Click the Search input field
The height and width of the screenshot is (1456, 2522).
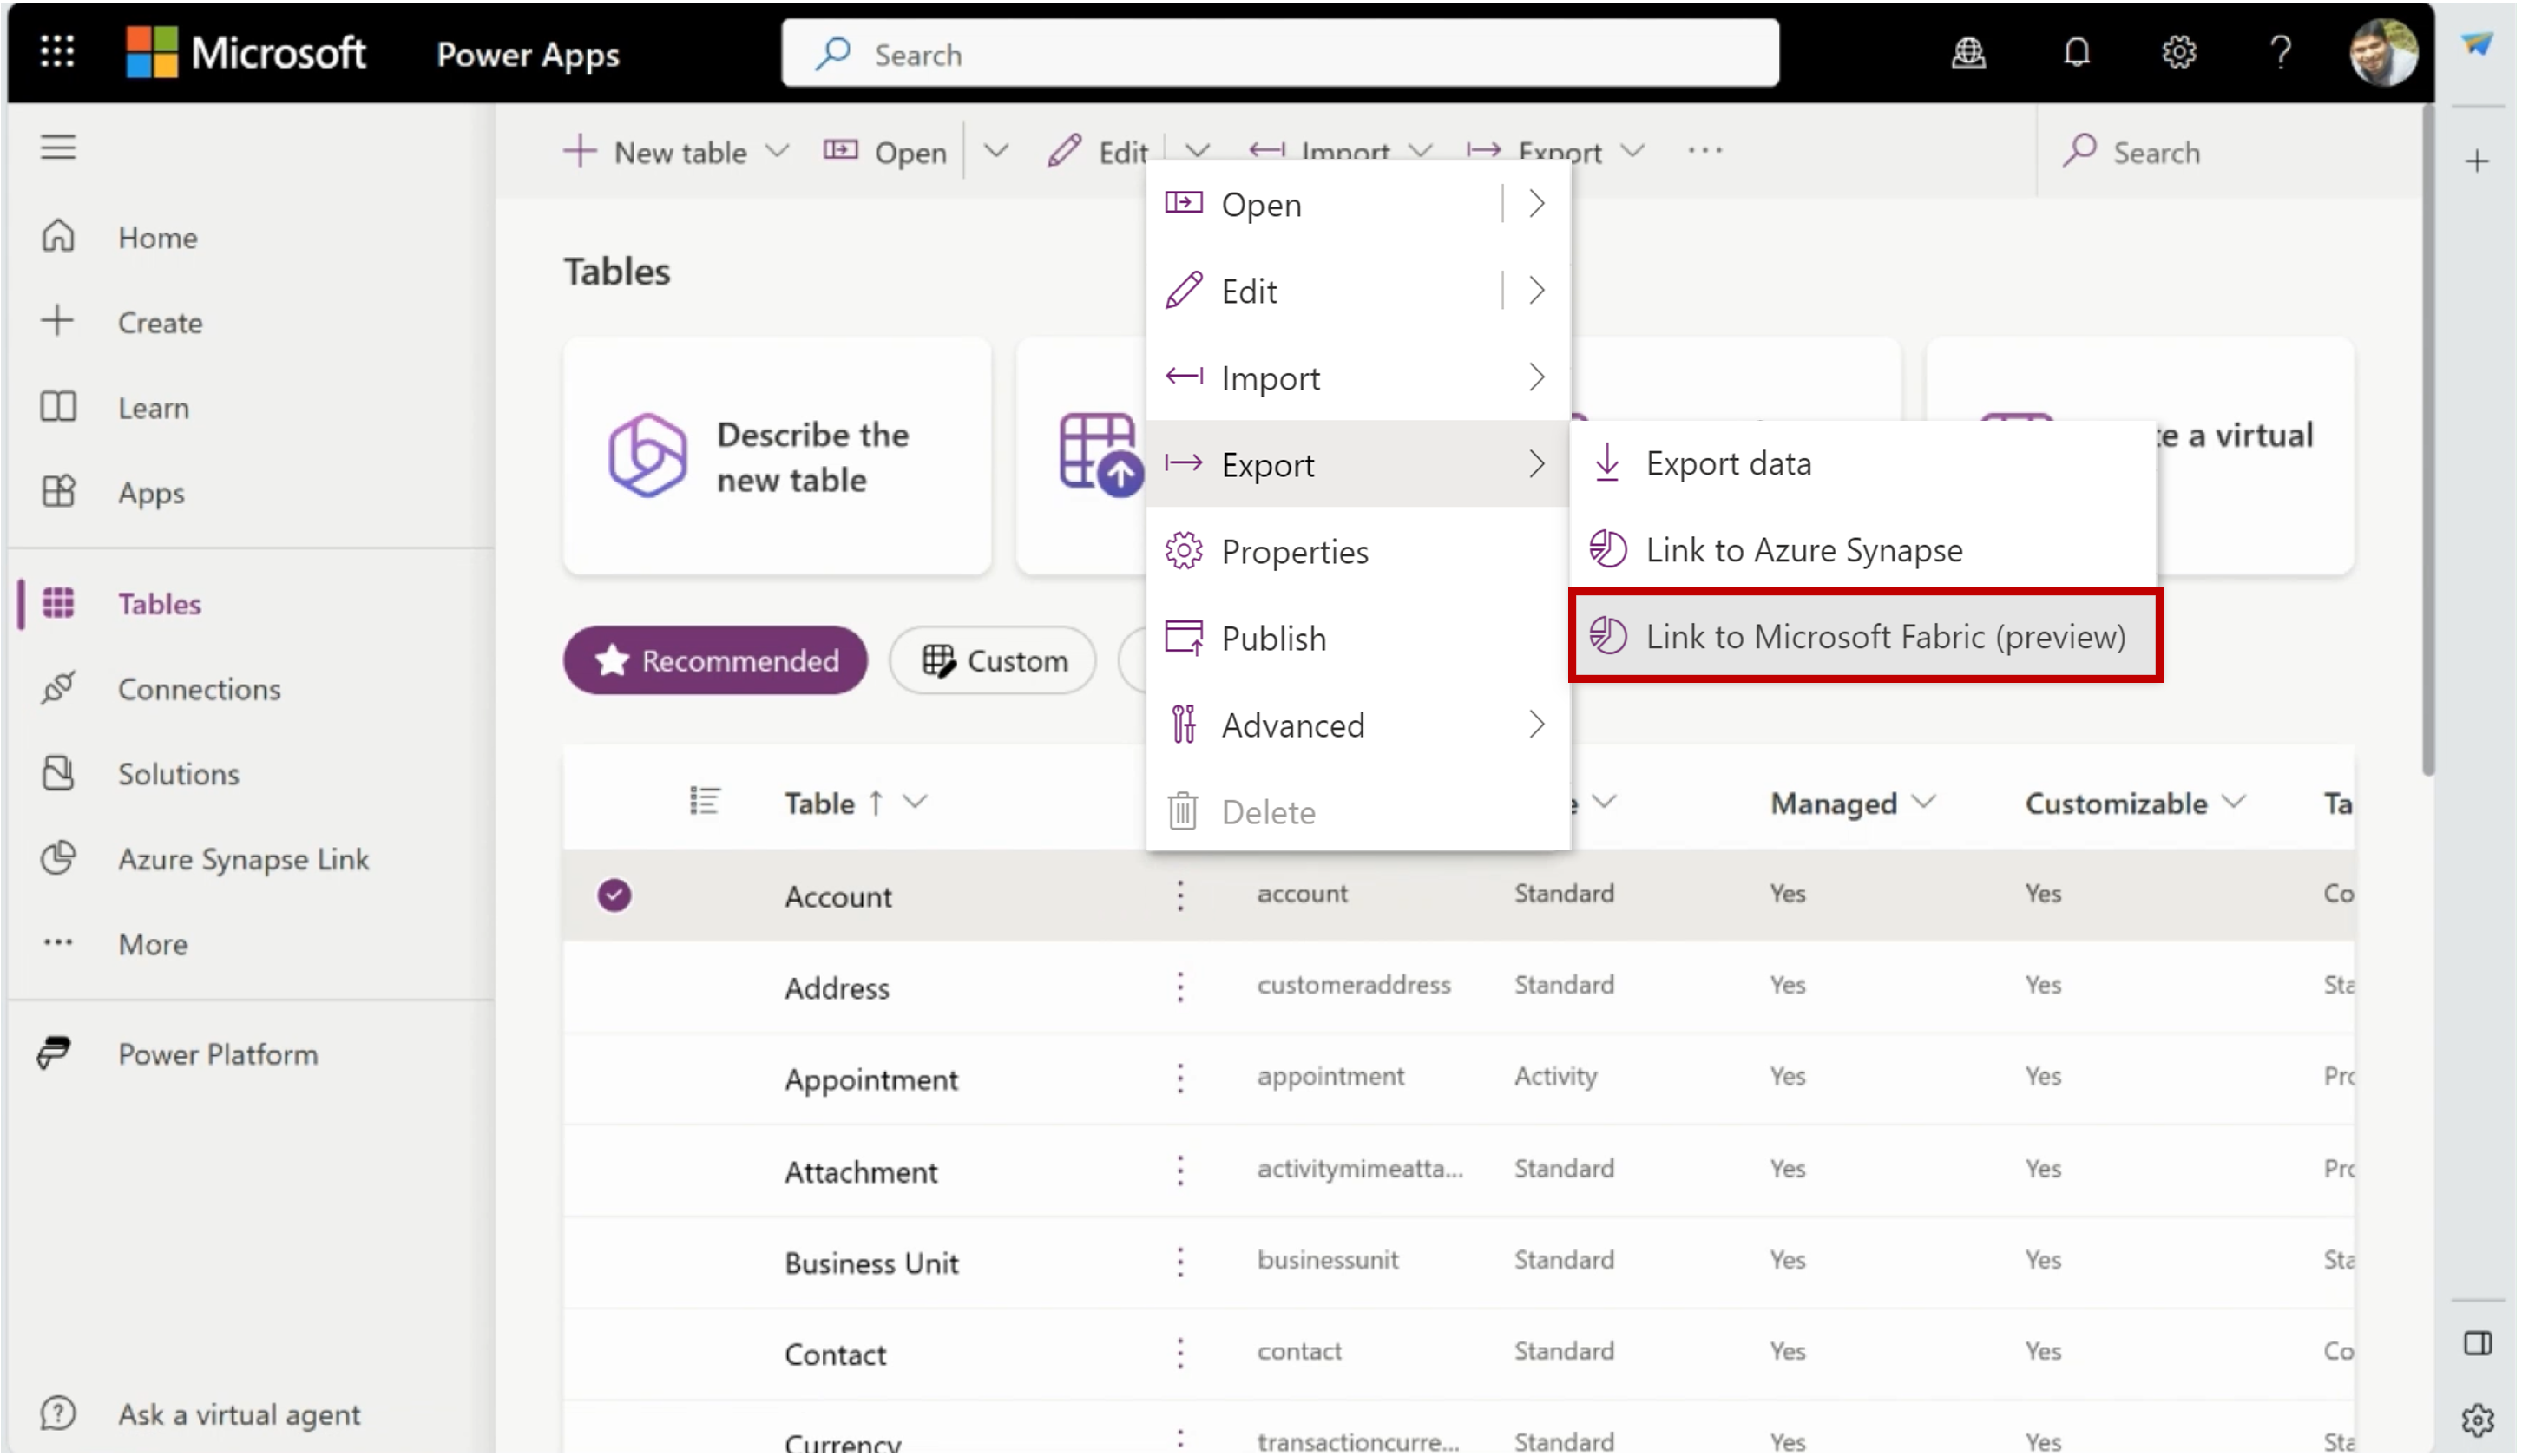pyautogui.click(x=1281, y=54)
